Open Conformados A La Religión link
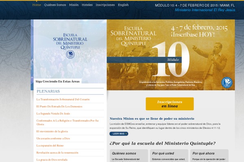Screen dimensions: 244x162 (x=68, y=122)
